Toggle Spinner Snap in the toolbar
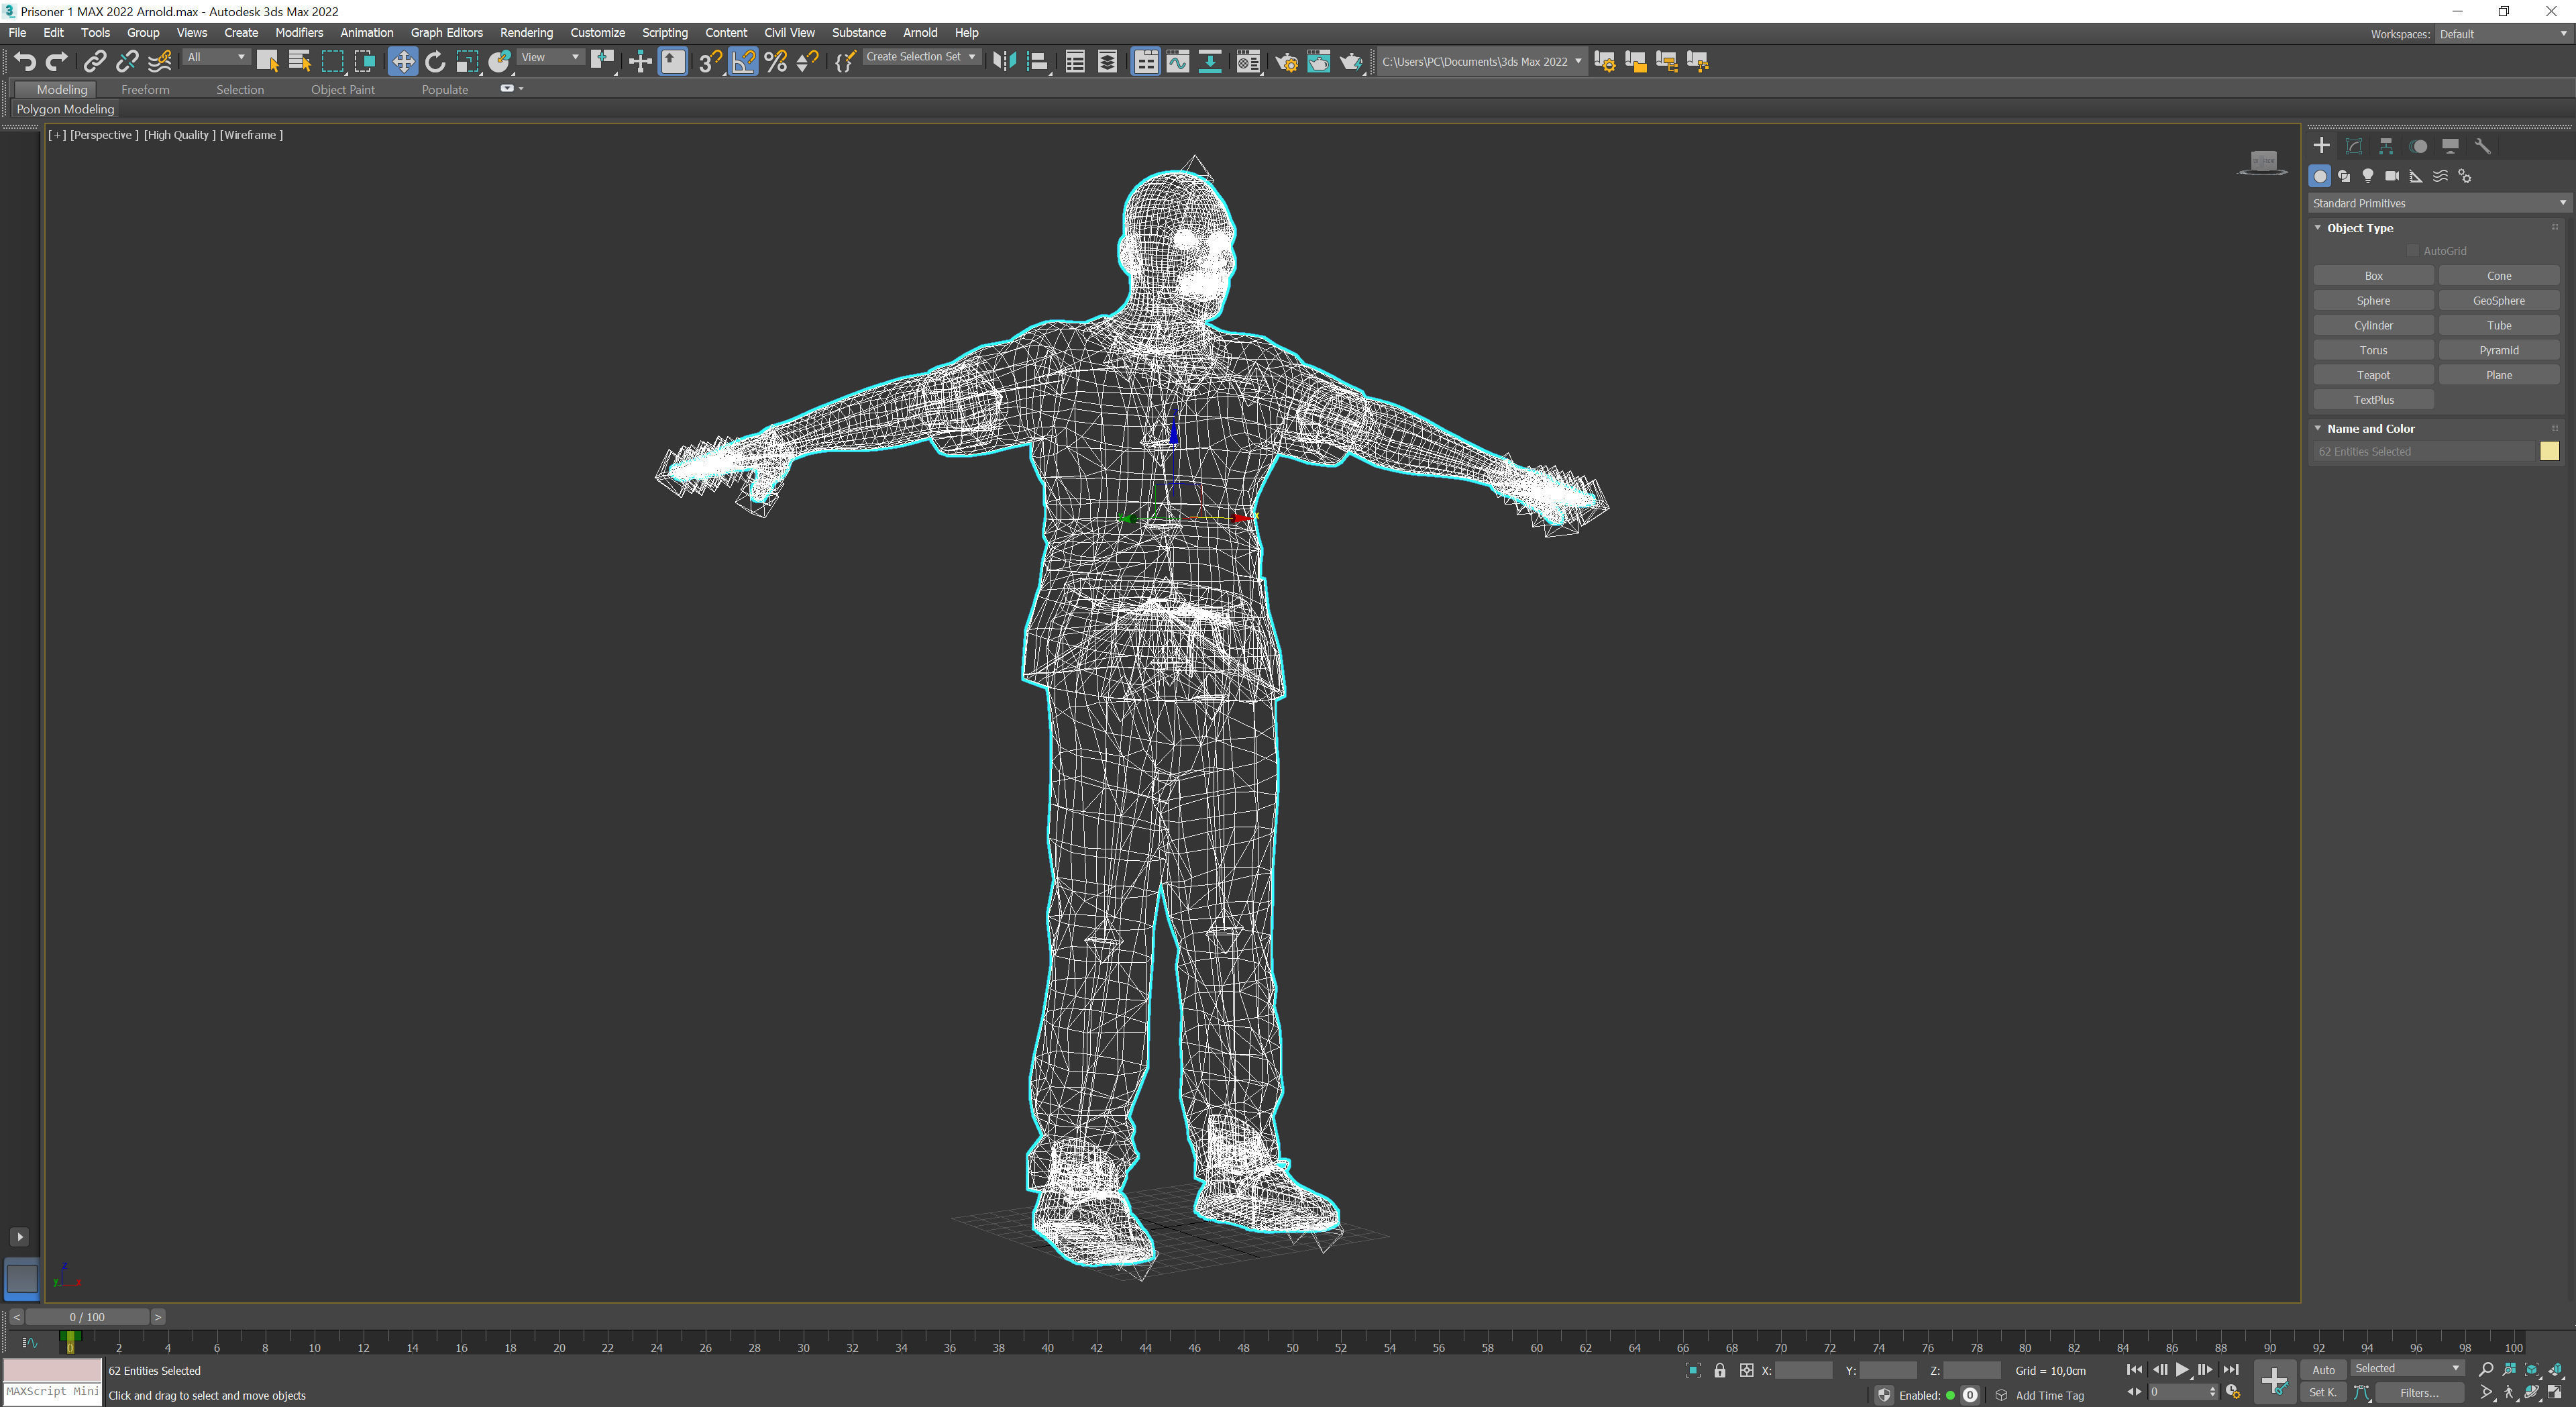The height and width of the screenshot is (1407, 2576). point(807,62)
